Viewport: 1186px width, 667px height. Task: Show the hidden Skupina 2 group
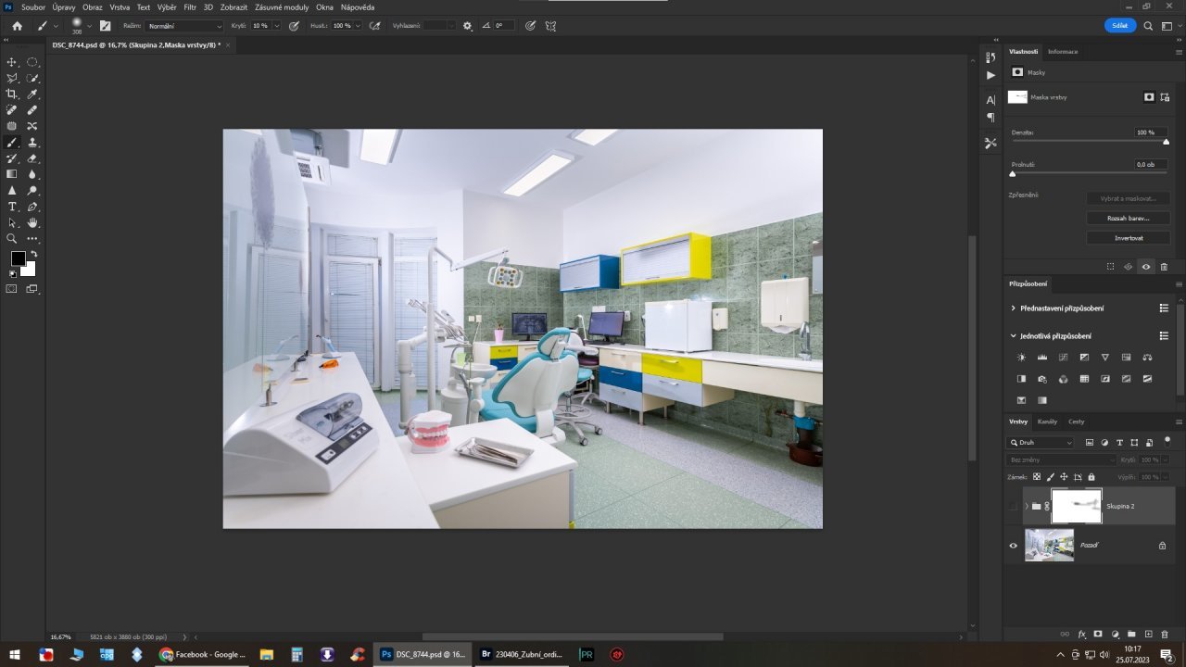tap(1013, 506)
